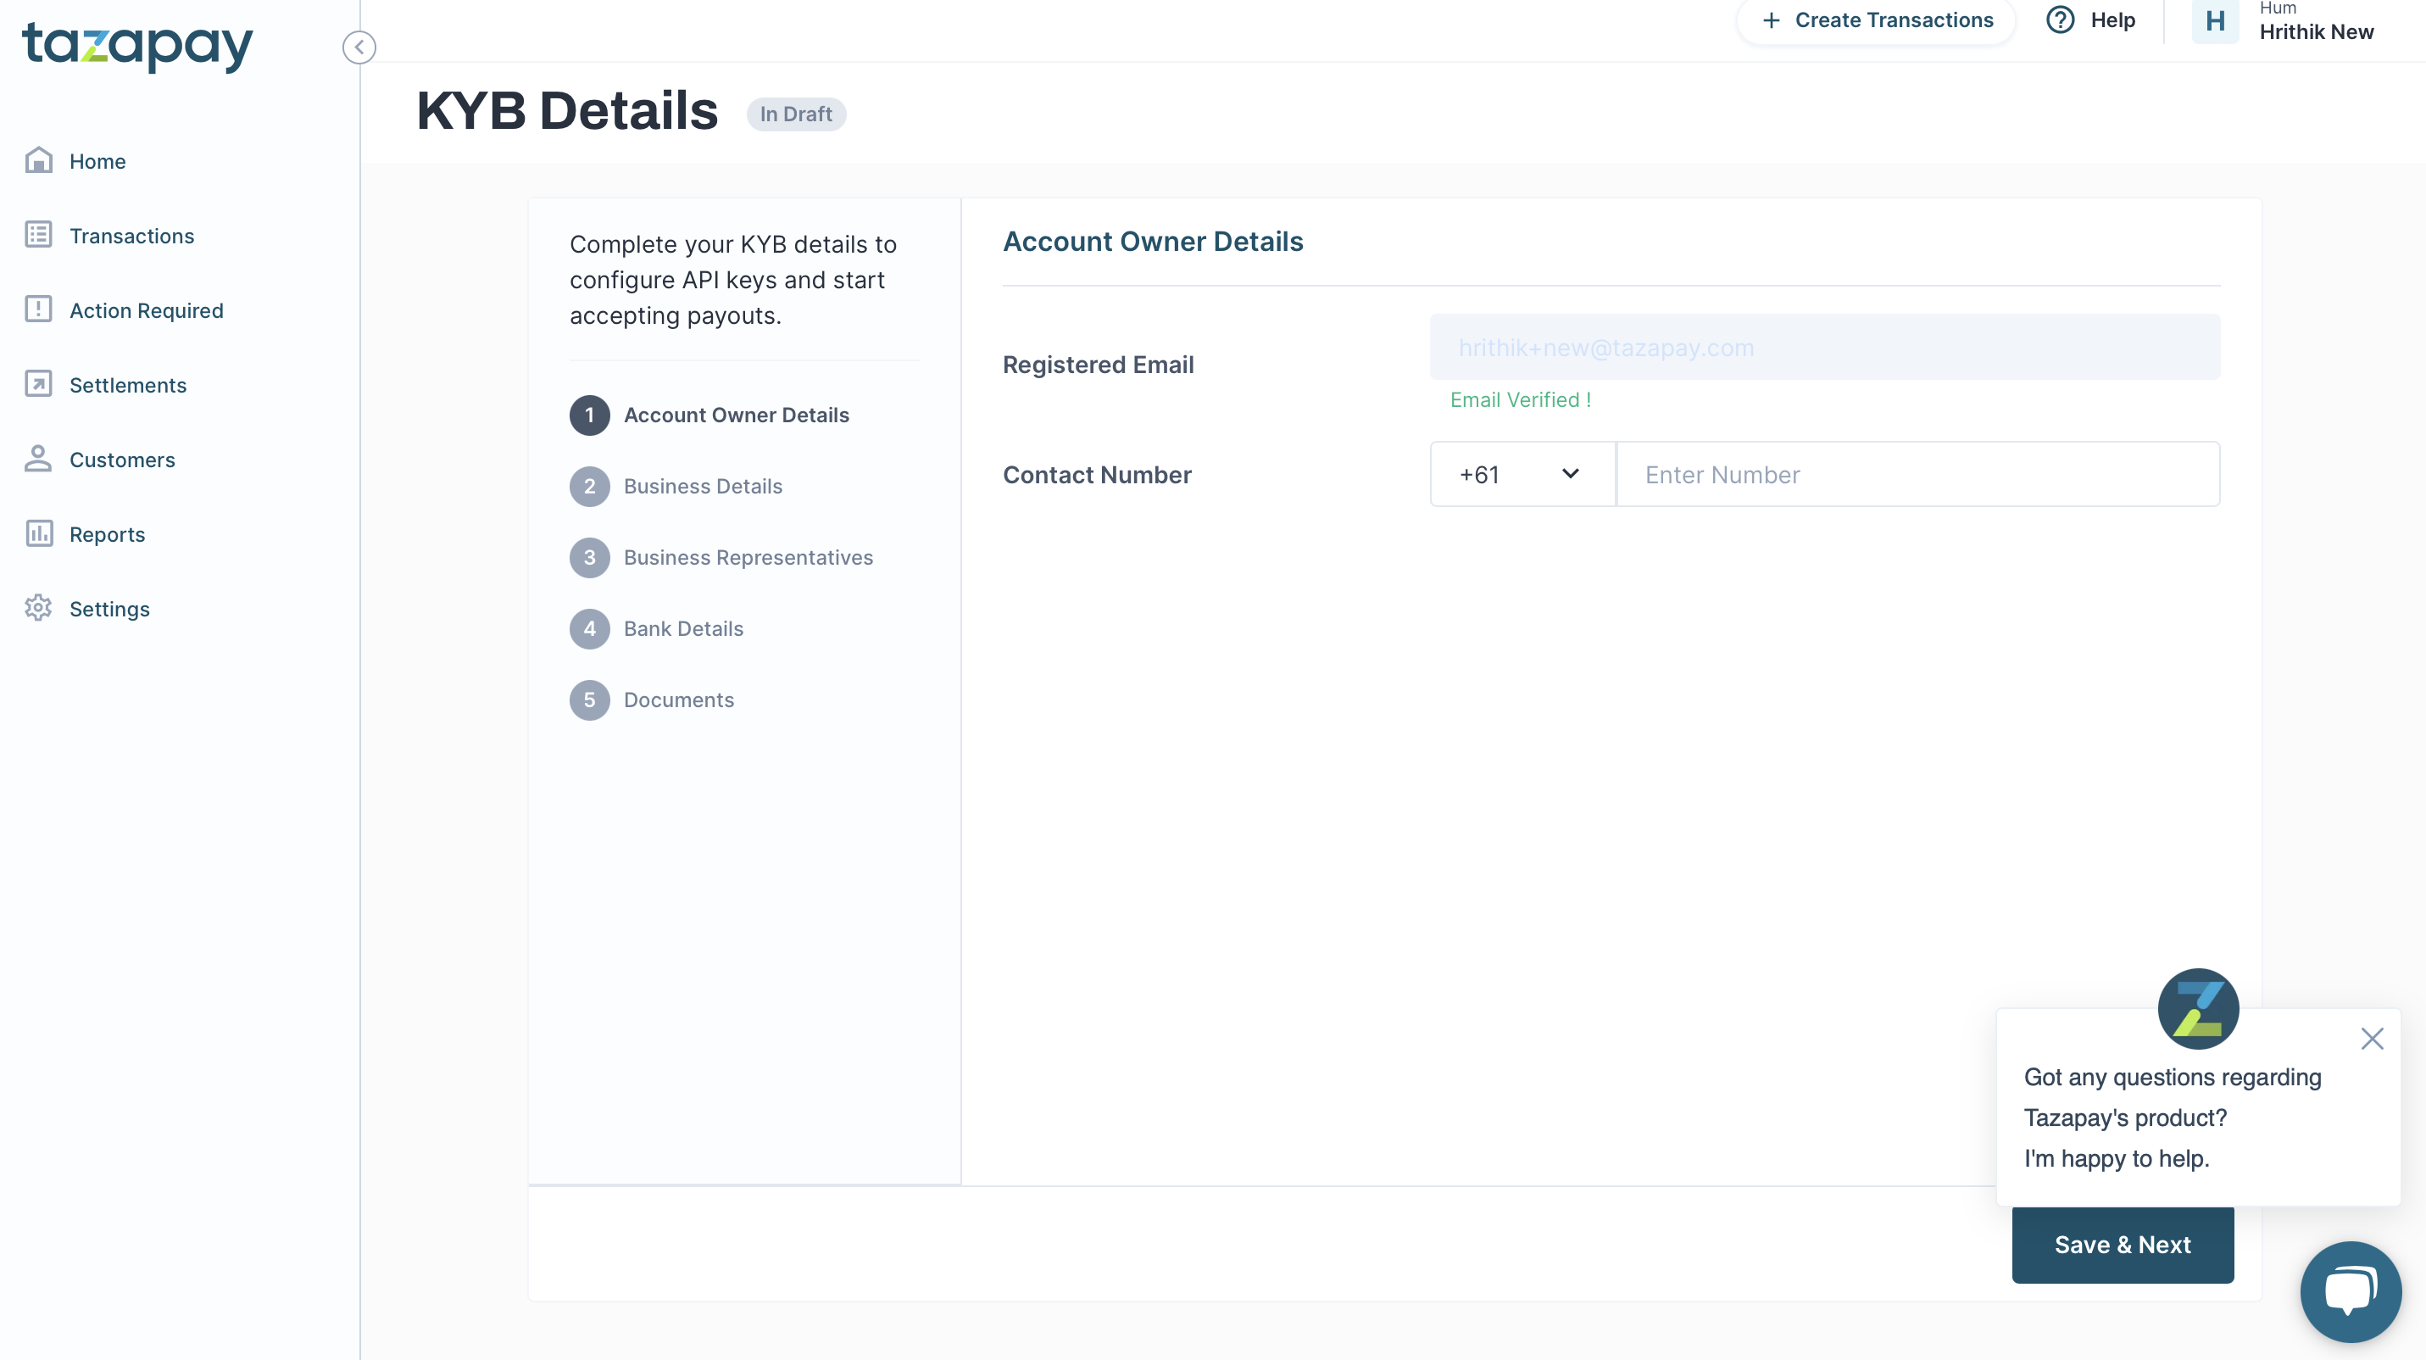Click the Home icon in the sidebar
Image resolution: width=2426 pixels, height=1360 pixels.
tap(39, 161)
